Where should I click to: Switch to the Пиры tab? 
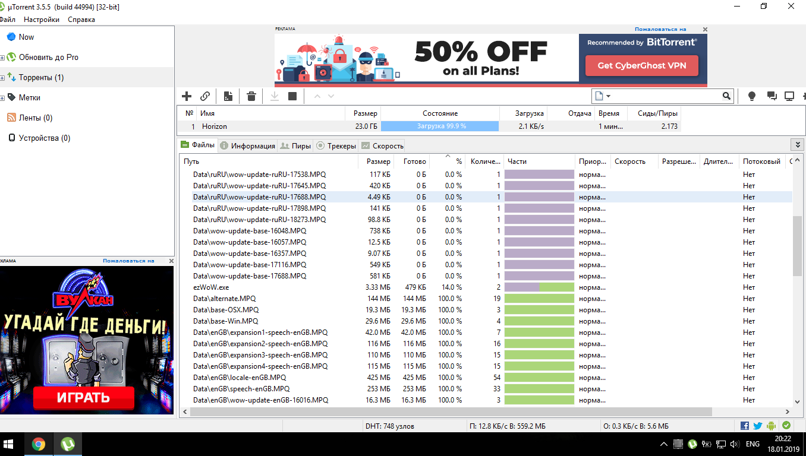[x=295, y=145]
